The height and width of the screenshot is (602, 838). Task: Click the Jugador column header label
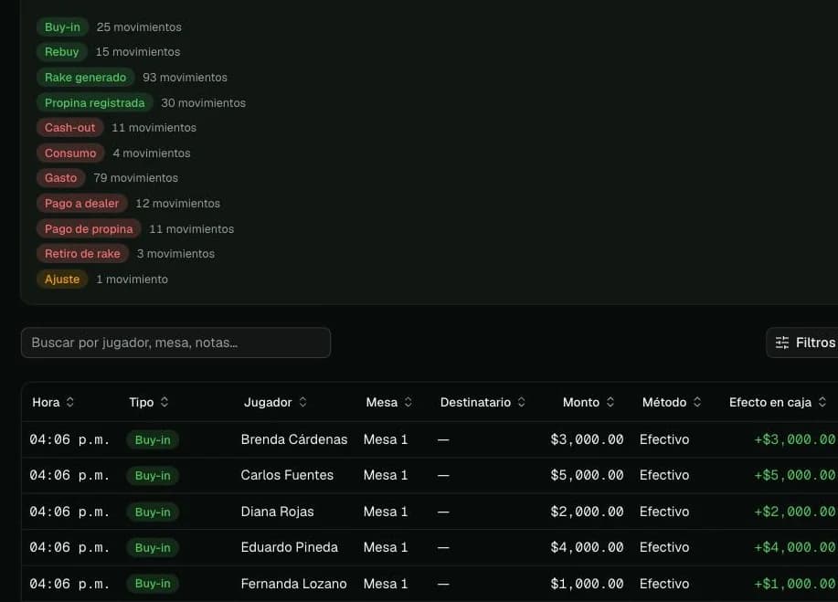[268, 402]
